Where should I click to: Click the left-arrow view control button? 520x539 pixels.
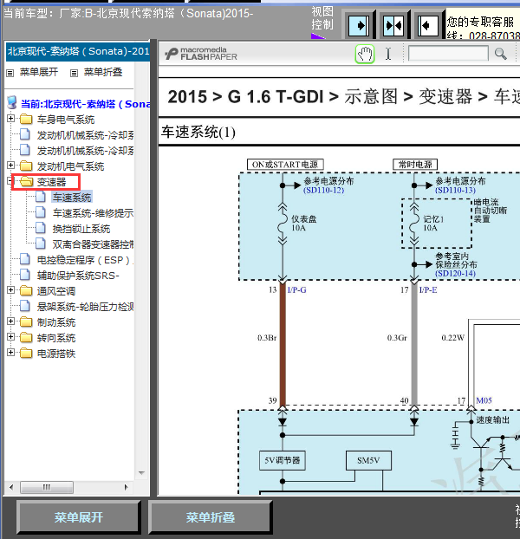(x=428, y=25)
